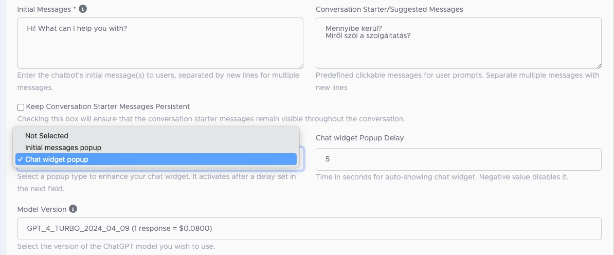Click the "Initial Messages" field label

(43, 9)
